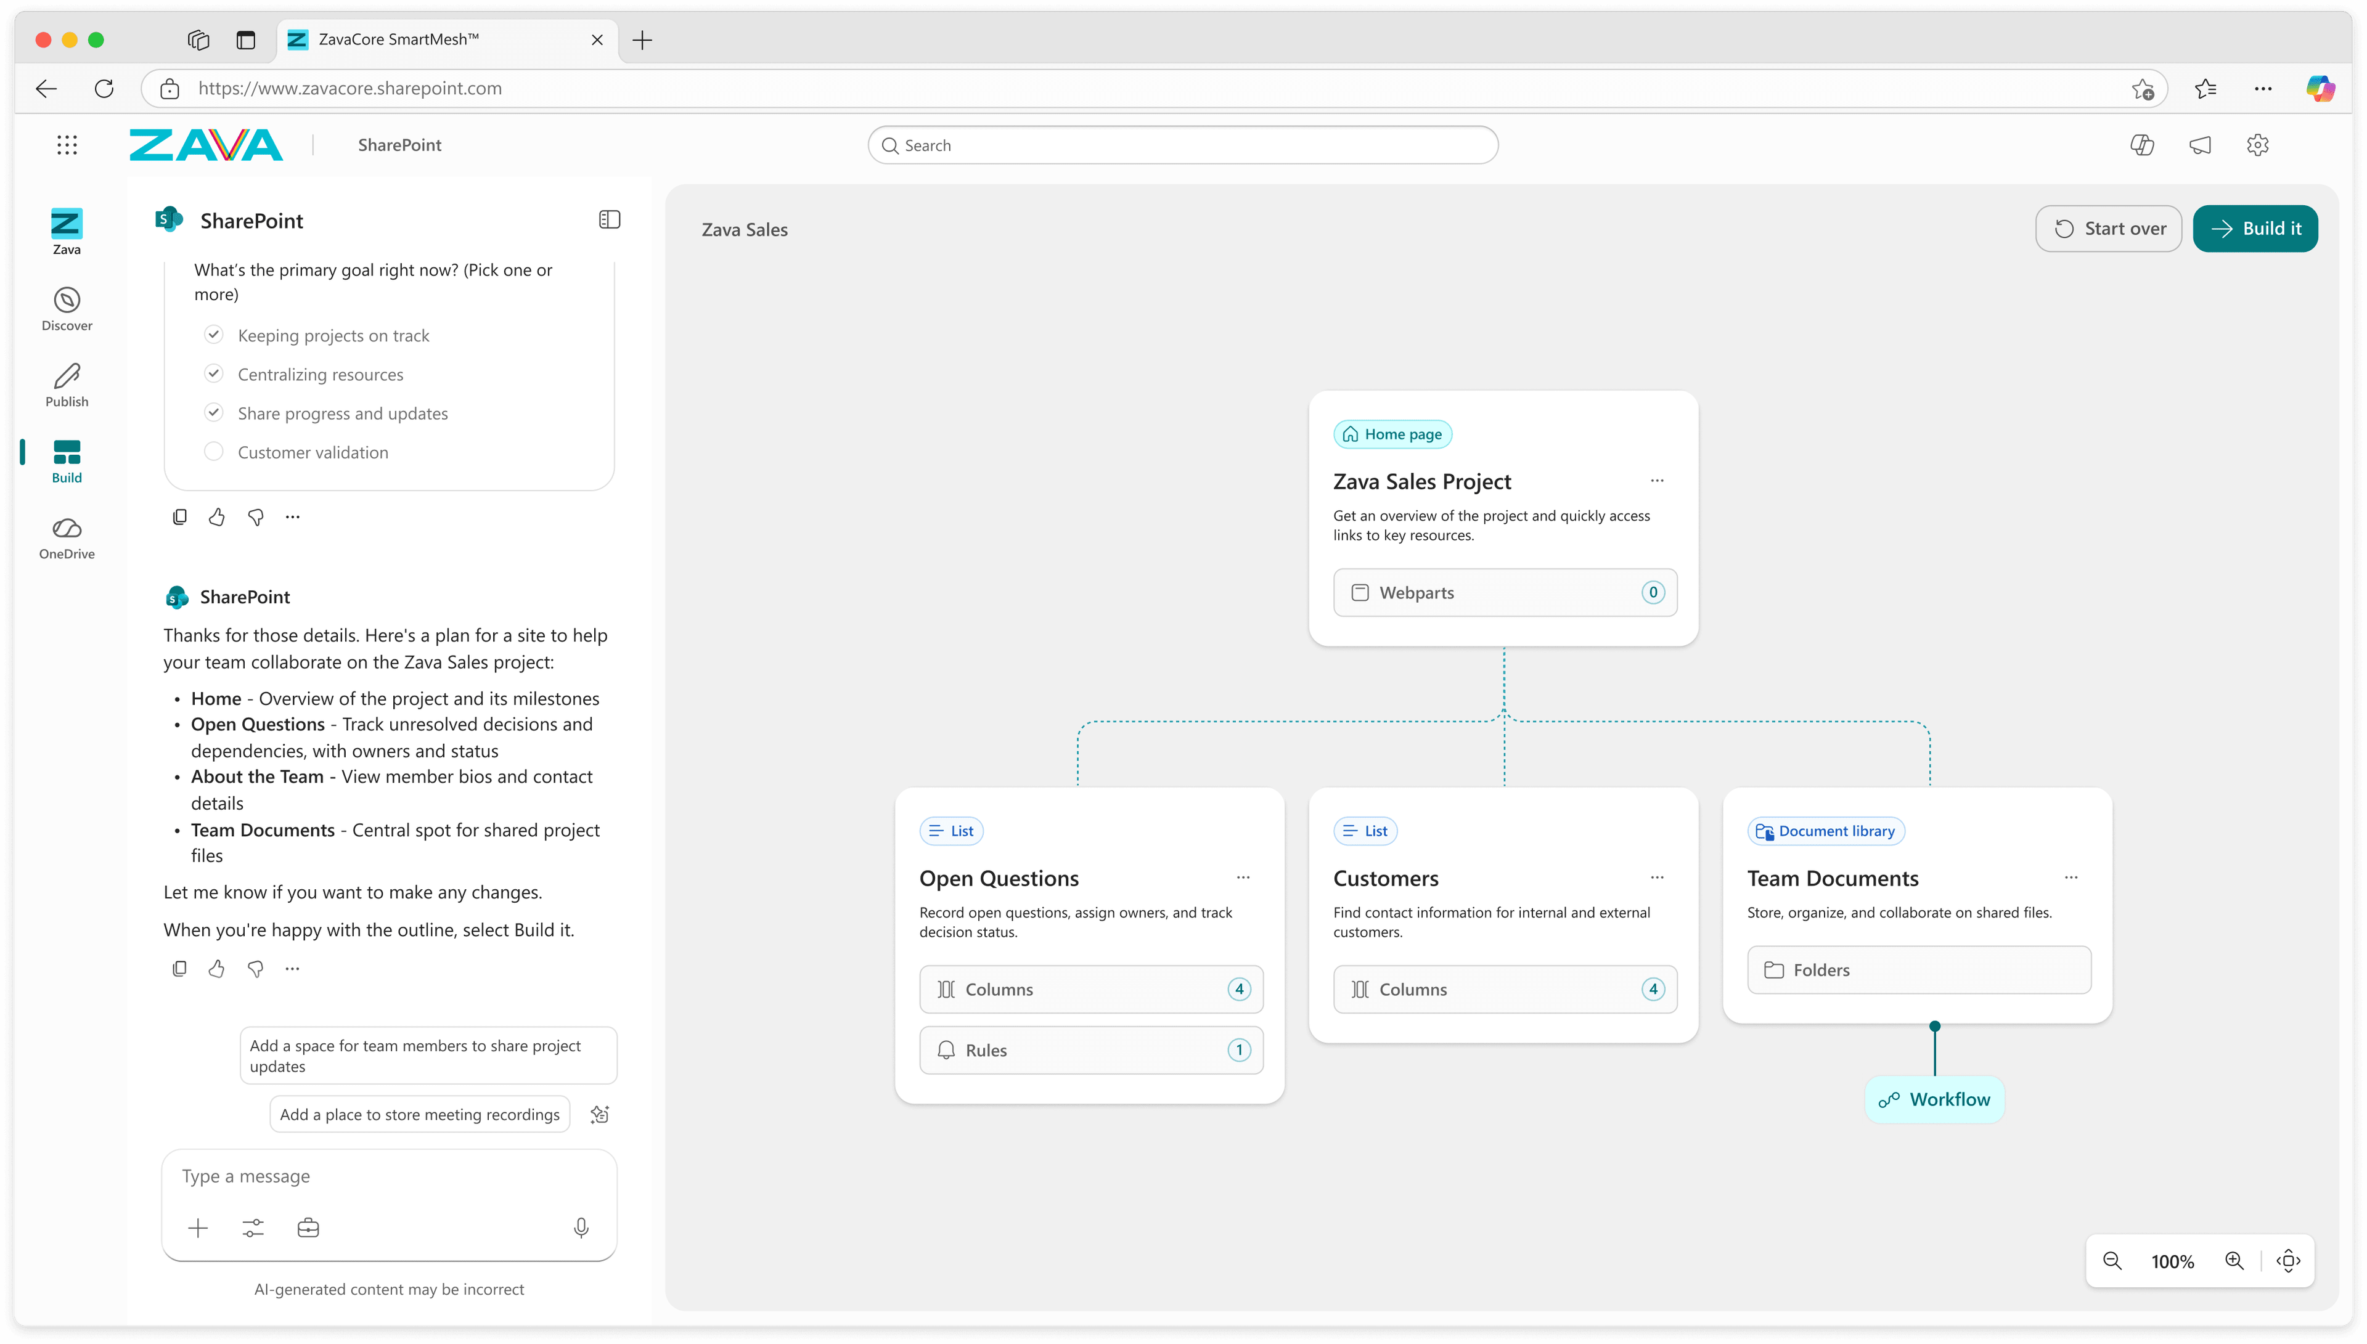
Task: Open the sliders options icon in message box
Action: click(x=253, y=1228)
